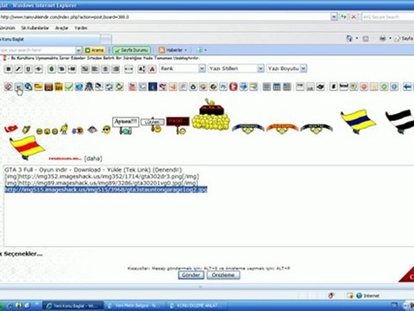Expand the toolbar search box dropdown arrow
The width and height of the screenshot is (414, 311).
[78, 50]
